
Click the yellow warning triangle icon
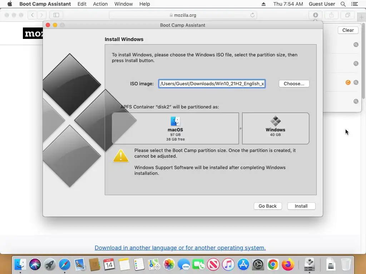[121, 156]
